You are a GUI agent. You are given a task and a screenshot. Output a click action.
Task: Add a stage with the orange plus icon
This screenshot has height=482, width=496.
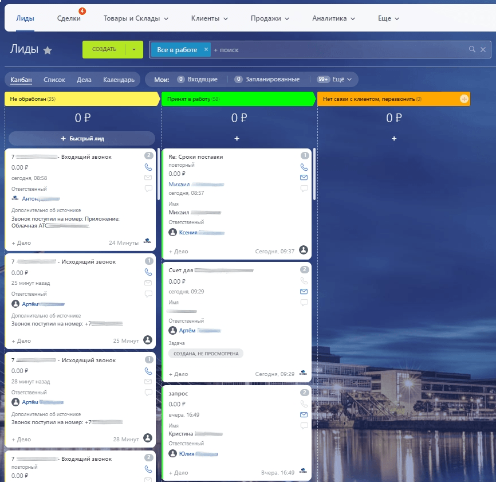tap(464, 99)
